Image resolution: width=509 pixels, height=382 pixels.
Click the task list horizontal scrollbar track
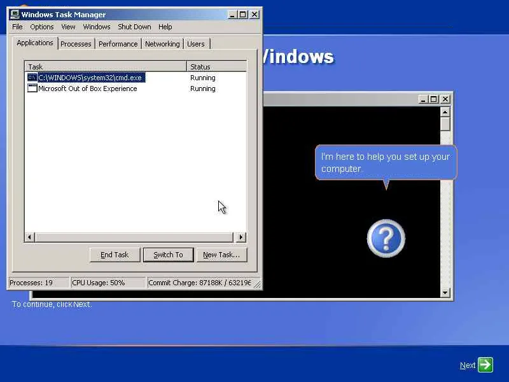(134, 237)
